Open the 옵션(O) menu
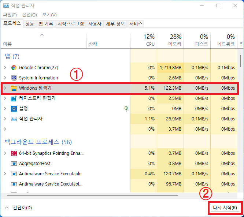Viewport: 244px width, 217px height. coord(30,15)
